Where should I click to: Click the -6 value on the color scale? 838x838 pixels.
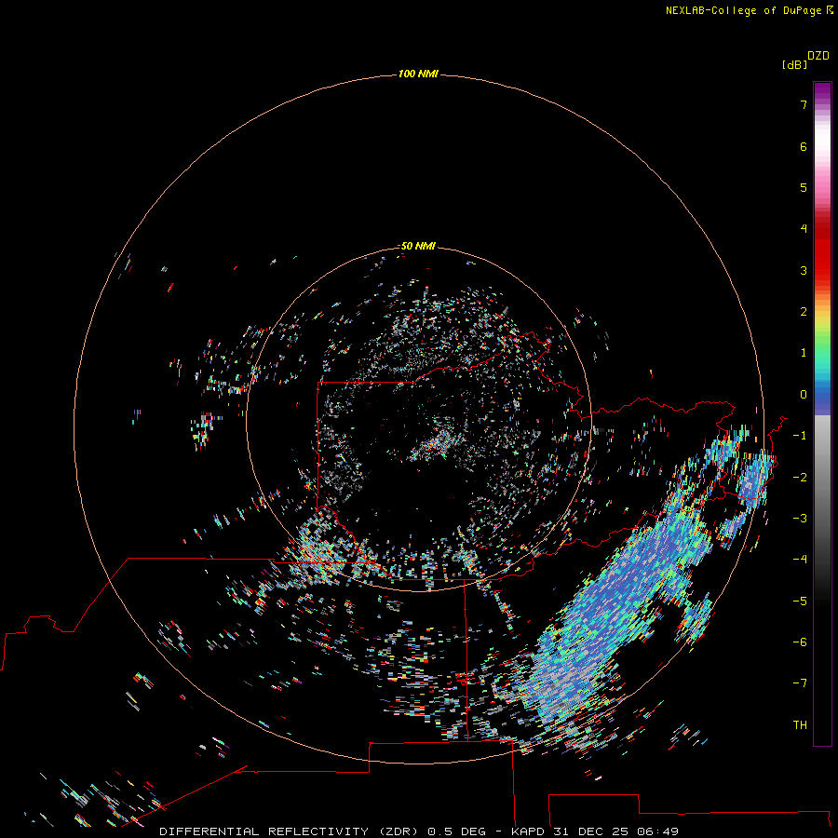tap(800, 642)
